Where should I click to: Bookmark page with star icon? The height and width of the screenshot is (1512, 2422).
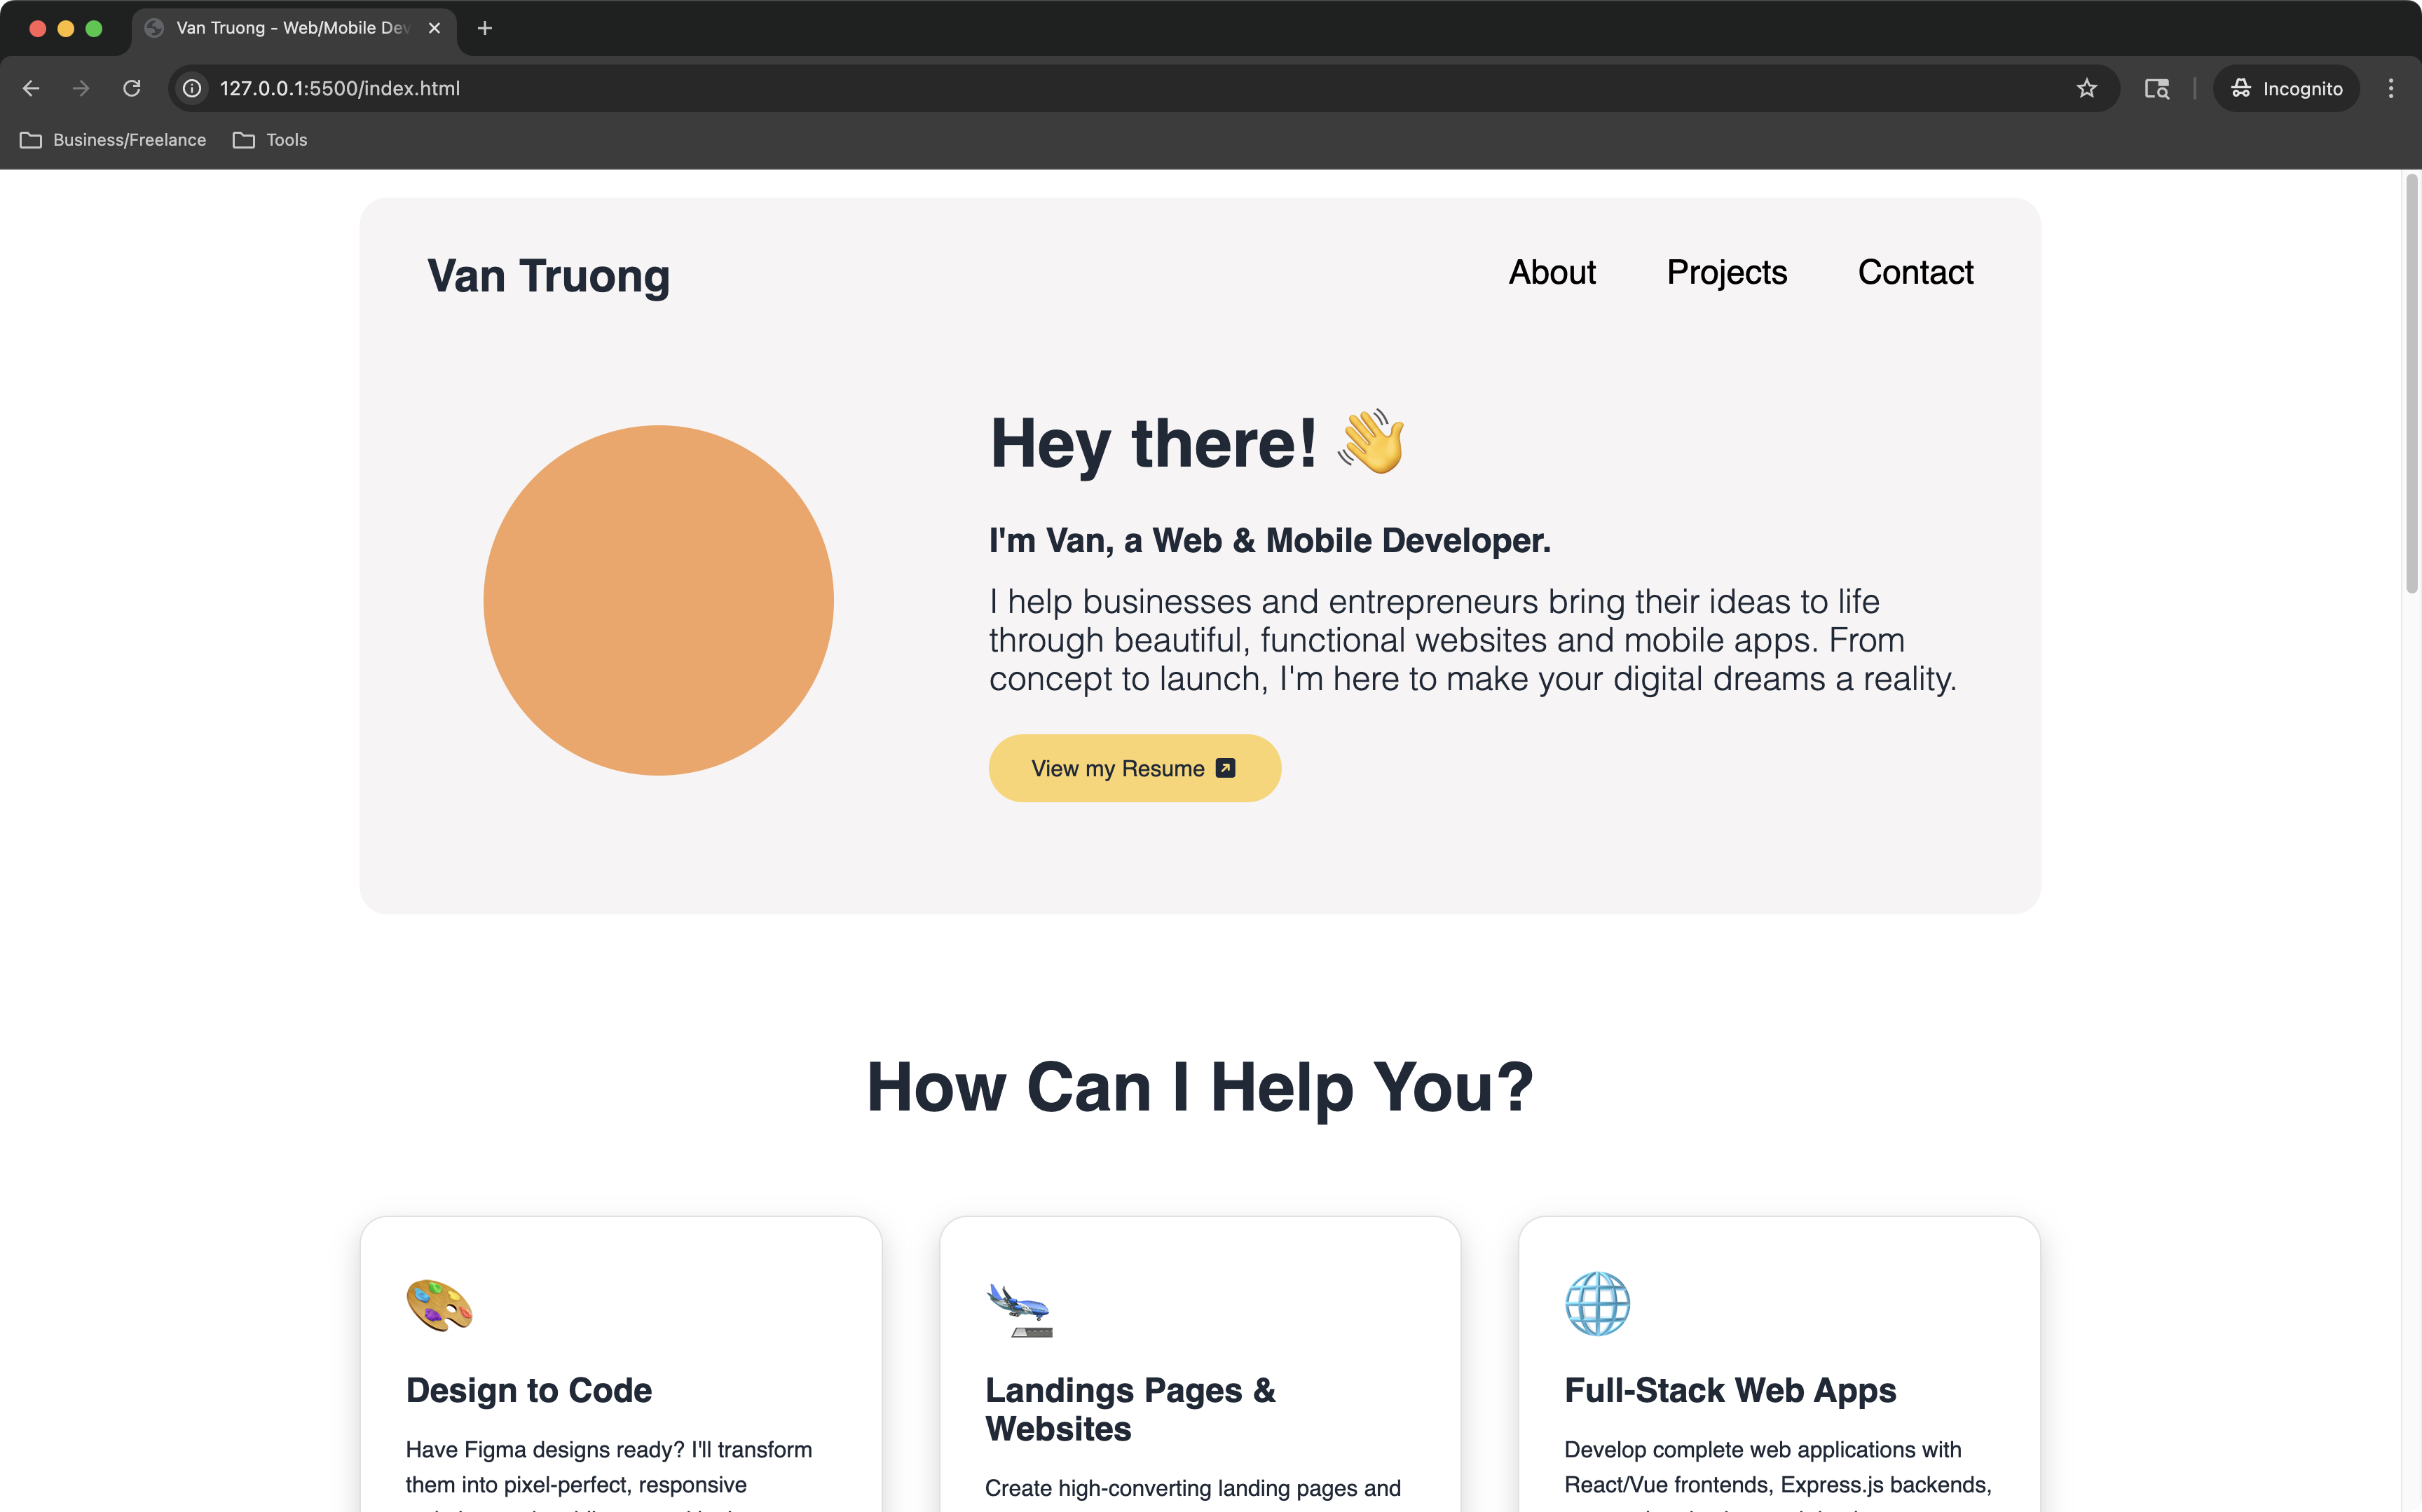2086,88
